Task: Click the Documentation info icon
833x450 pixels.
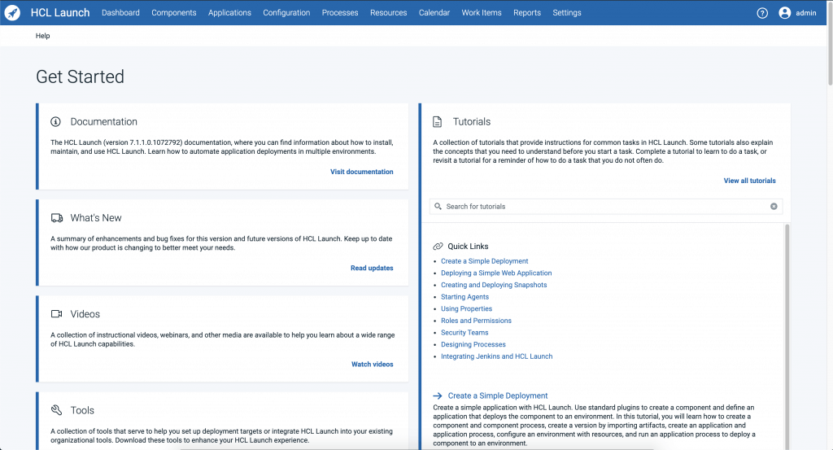Action: [x=56, y=122]
